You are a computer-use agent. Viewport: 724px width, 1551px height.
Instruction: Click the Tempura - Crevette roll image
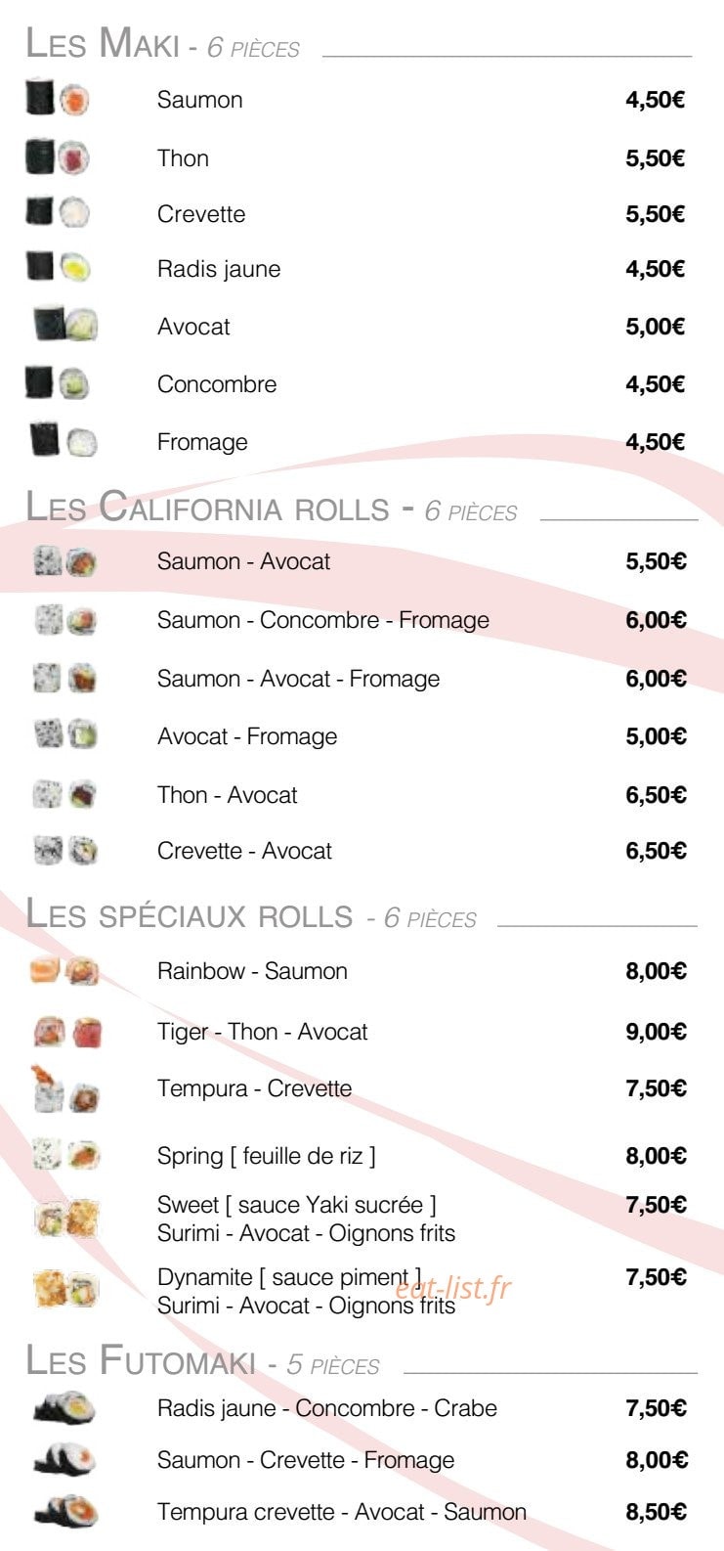pyautogui.click(x=64, y=1088)
